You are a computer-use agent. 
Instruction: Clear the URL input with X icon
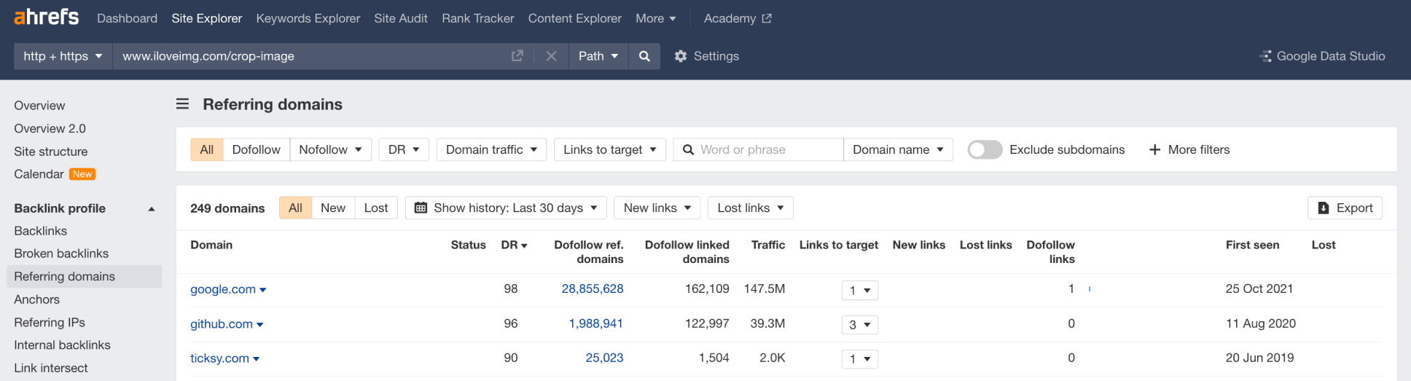[x=551, y=56]
